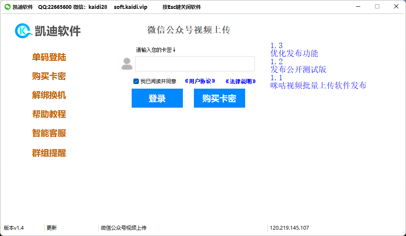
Task: Click soft.kaidi.vip in the title bar
Action: click(x=130, y=7)
